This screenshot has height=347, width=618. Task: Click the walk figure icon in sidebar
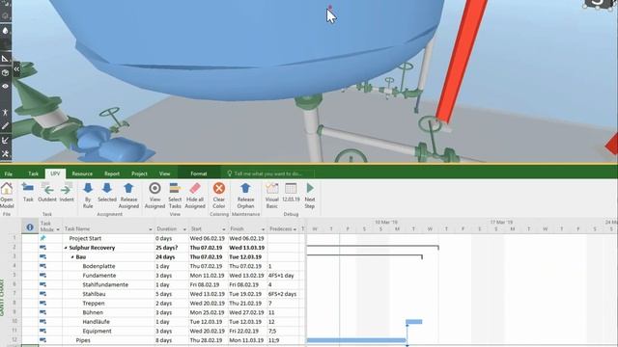[x=5, y=113]
